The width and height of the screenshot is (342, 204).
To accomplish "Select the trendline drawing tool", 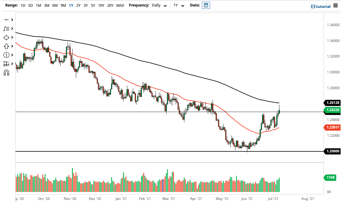I will tap(6, 20).
